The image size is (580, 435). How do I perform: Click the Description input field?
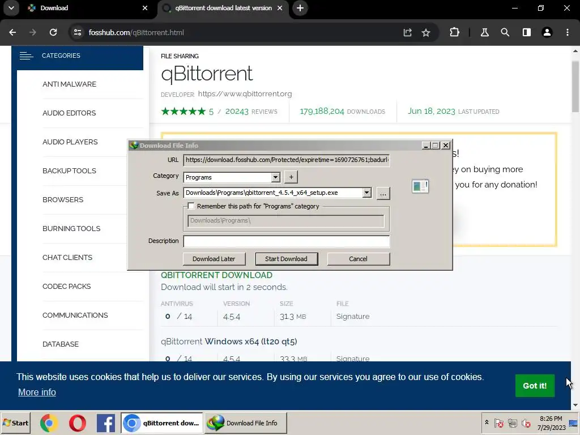coord(286,241)
